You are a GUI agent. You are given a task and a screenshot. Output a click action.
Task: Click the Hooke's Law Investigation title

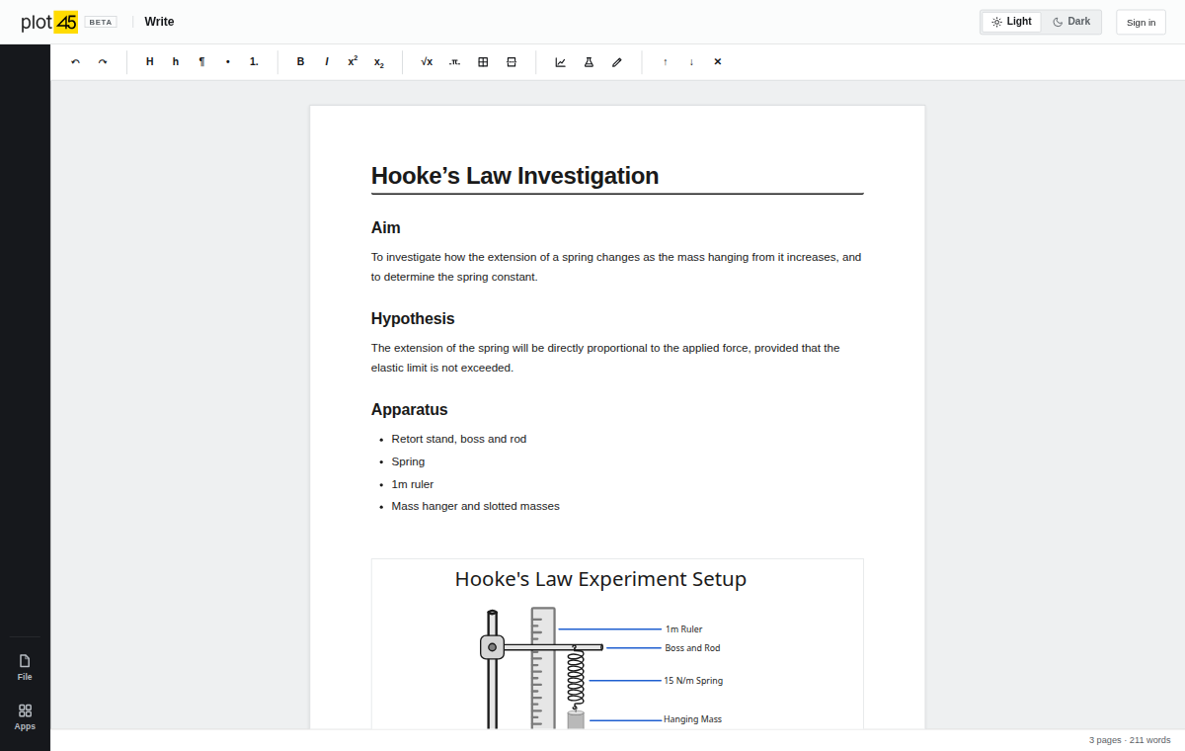pos(514,176)
